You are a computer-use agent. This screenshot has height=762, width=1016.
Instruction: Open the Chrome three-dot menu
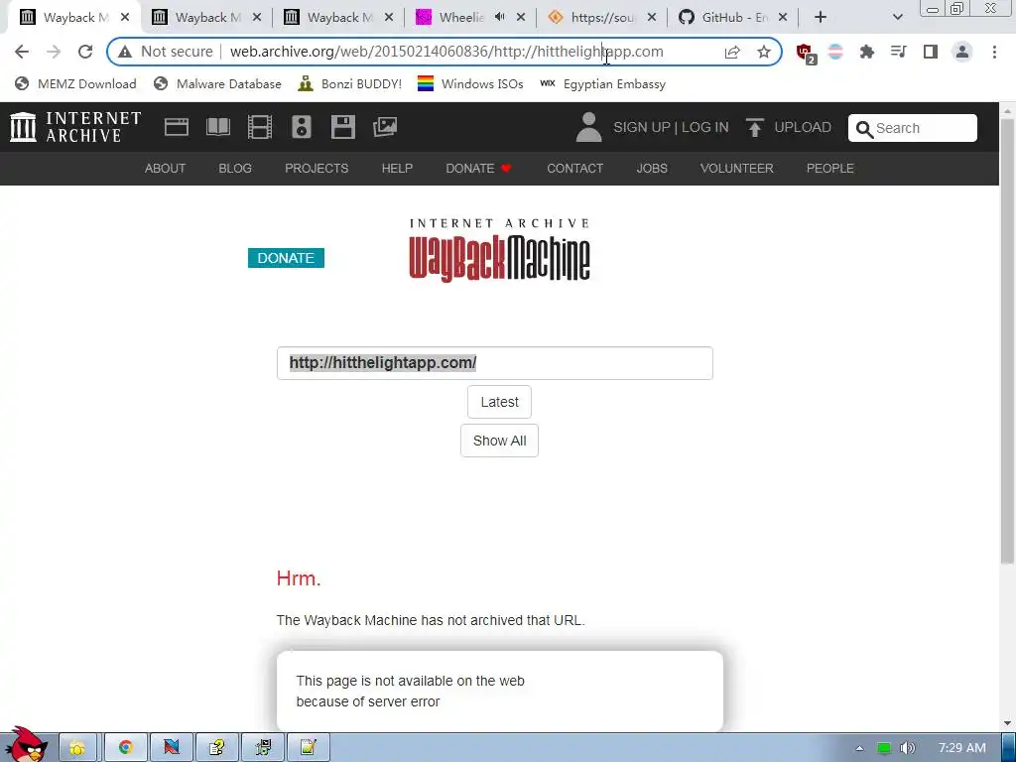[x=994, y=52]
